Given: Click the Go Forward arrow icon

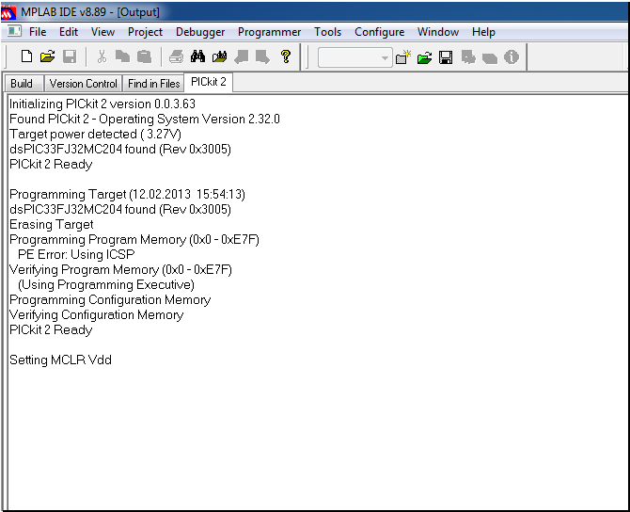Looking at the screenshot, I should pyautogui.click(x=262, y=56).
